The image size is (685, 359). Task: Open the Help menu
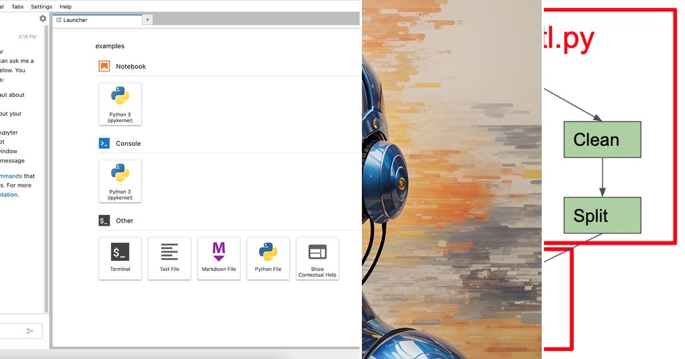[66, 6]
